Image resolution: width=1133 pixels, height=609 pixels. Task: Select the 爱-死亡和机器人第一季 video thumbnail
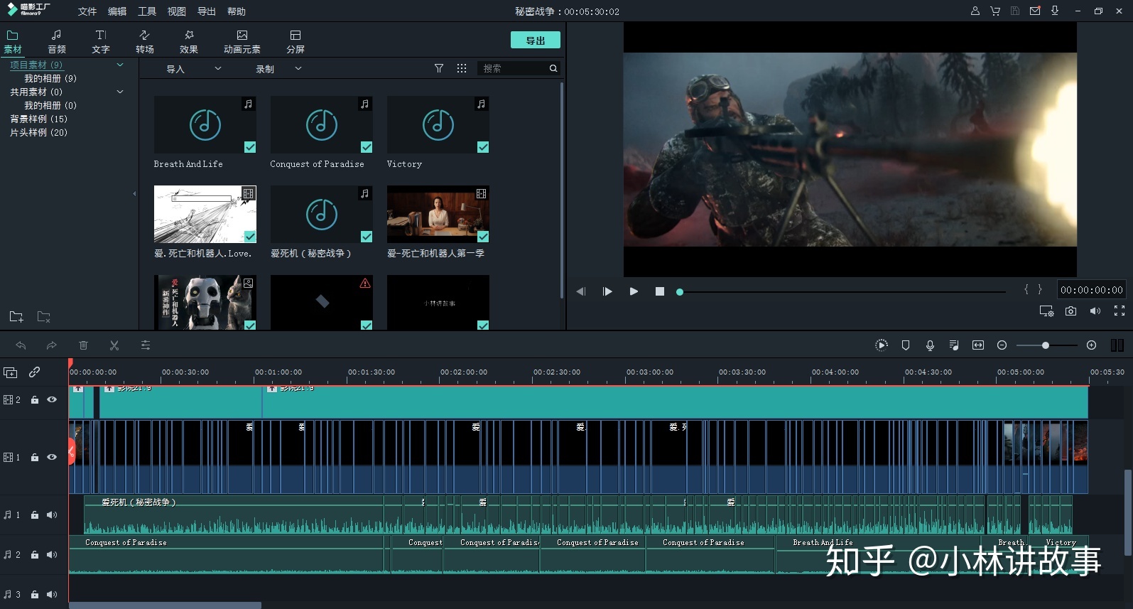(x=438, y=215)
